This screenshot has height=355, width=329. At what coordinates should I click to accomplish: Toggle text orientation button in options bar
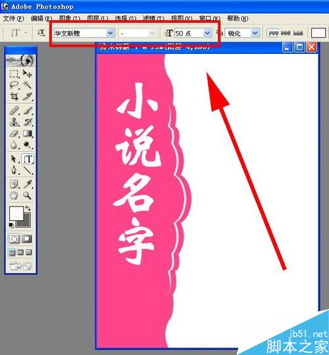(41, 33)
